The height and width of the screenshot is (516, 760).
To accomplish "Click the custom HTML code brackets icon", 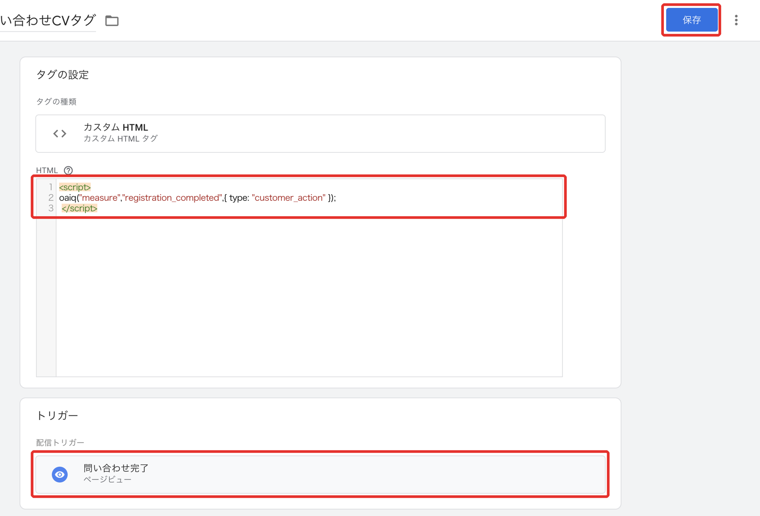I will coord(60,134).
